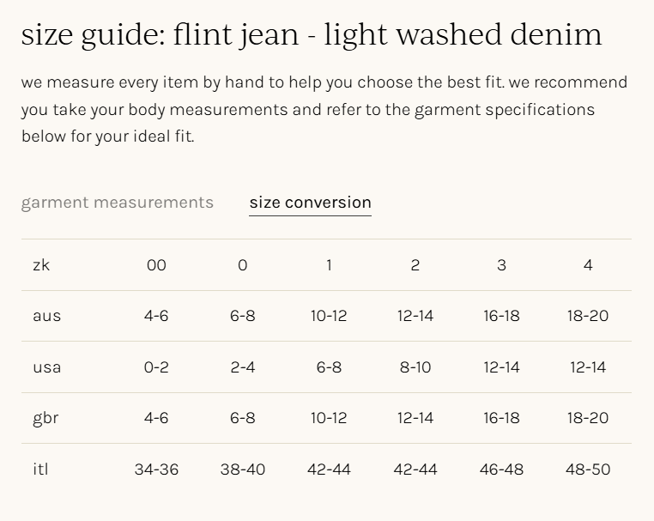Click the zk row label

(41, 265)
